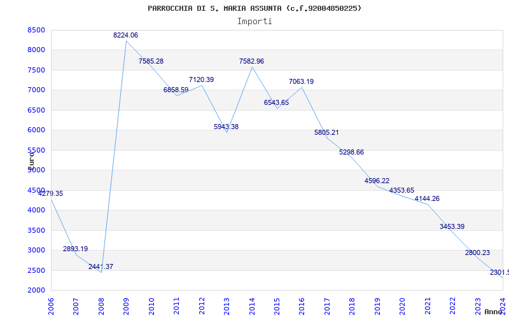This screenshot has width=509, height=318.
Task: Click the 2013 x-axis year label
Action: click(227, 307)
